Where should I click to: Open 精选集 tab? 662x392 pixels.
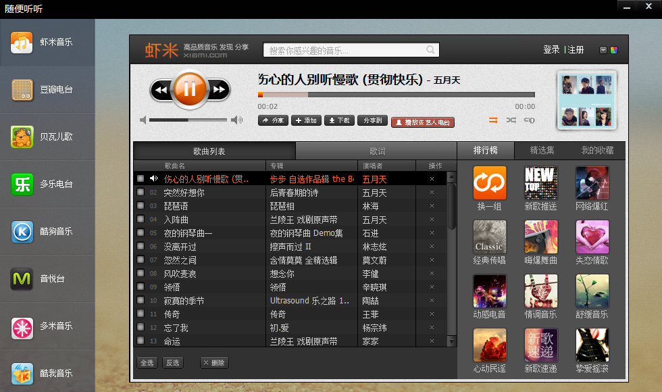542,150
